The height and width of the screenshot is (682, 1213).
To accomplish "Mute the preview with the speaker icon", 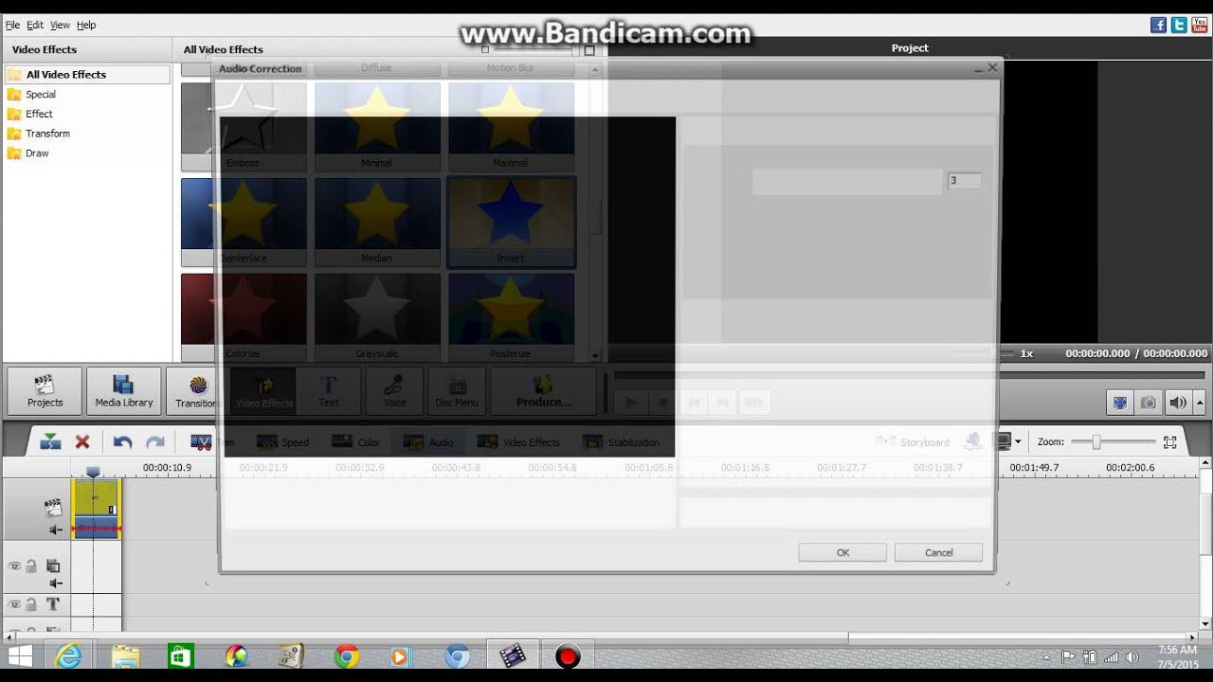I will tap(1178, 403).
